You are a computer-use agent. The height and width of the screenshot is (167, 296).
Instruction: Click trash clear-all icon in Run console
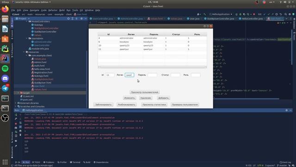click(20, 135)
